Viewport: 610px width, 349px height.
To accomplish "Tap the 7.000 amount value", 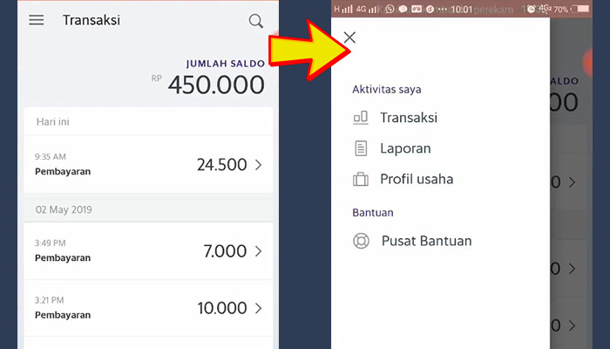I will (x=225, y=251).
